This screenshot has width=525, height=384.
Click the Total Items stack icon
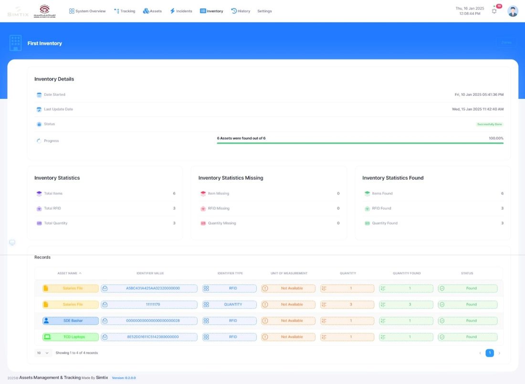[x=39, y=194]
